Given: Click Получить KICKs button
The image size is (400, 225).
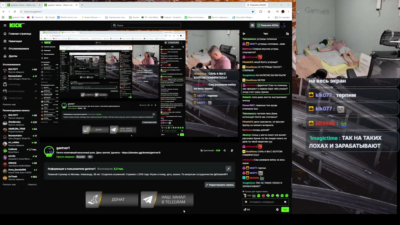Looking at the screenshot, I should (x=268, y=25).
